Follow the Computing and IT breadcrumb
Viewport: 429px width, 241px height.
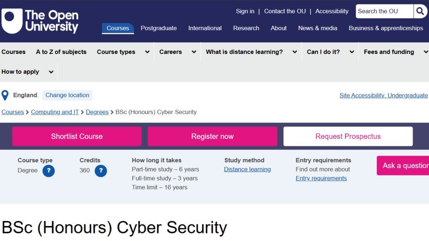pos(55,112)
